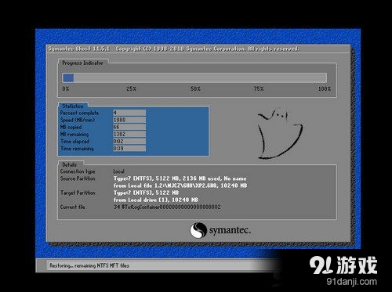Click "from Local drive [1], 10240 MB" line
The height and width of the screenshot is (292, 392).
click(156, 200)
